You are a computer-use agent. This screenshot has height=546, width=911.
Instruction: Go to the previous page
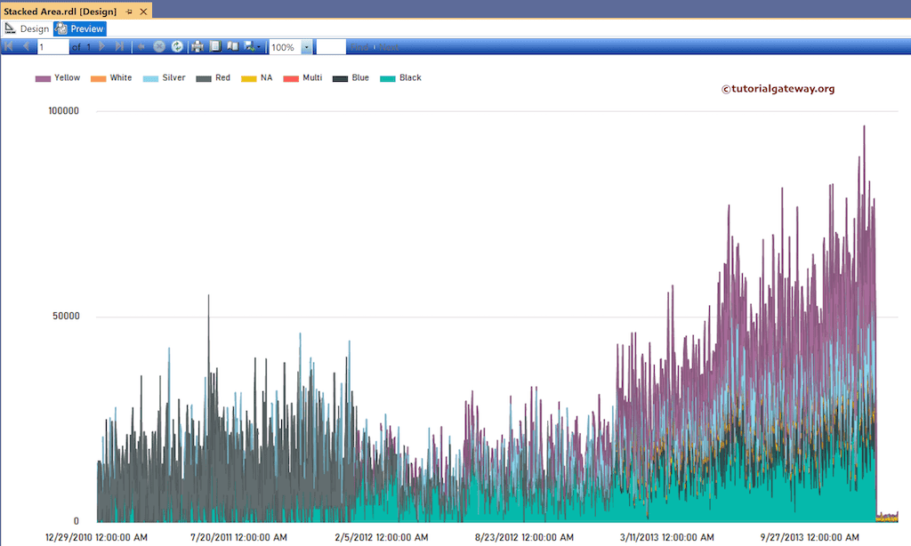27,45
